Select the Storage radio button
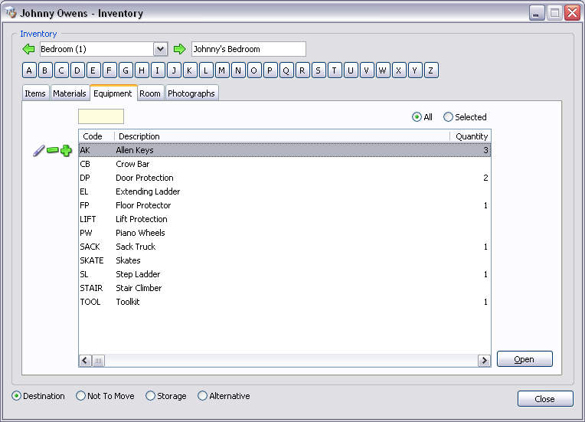This screenshot has height=422, width=585. pyautogui.click(x=151, y=396)
